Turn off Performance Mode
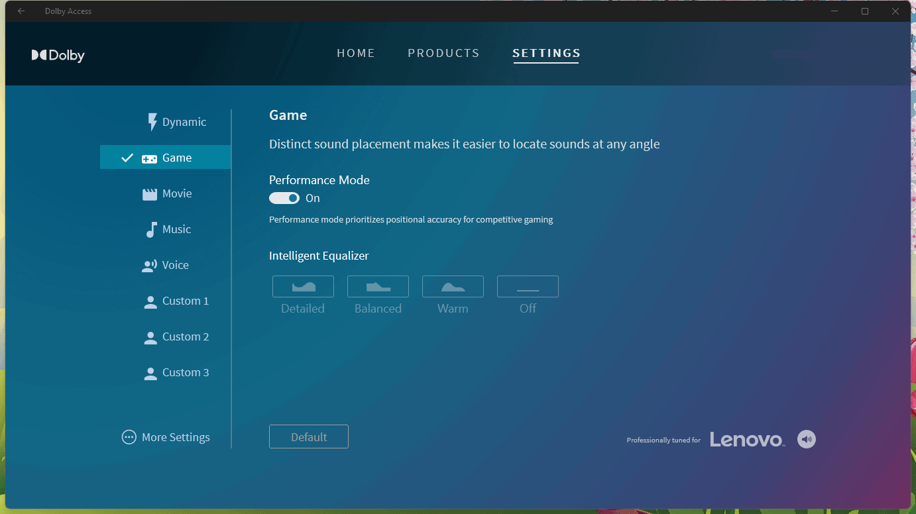 pyautogui.click(x=284, y=198)
